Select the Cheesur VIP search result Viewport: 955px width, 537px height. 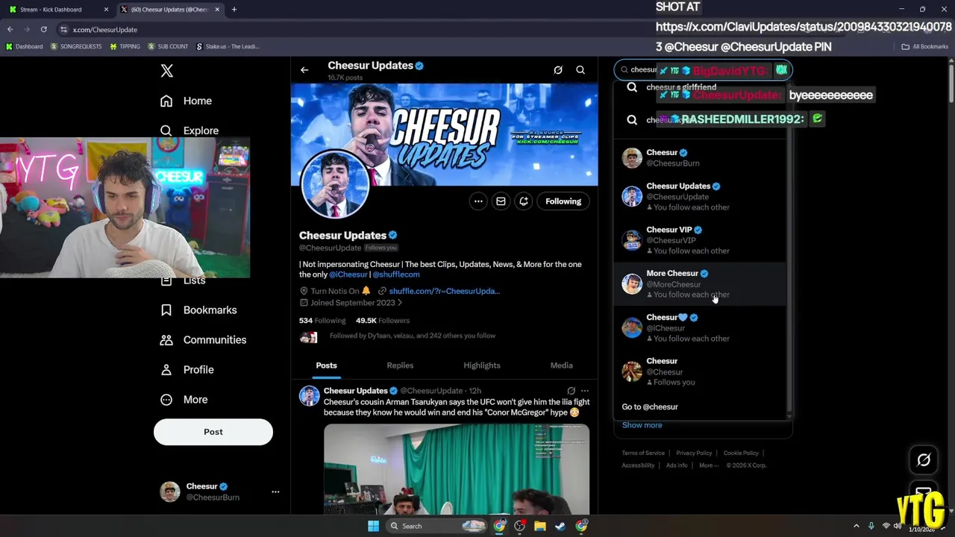click(701, 240)
